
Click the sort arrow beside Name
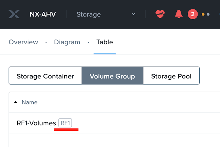click(x=15, y=102)
